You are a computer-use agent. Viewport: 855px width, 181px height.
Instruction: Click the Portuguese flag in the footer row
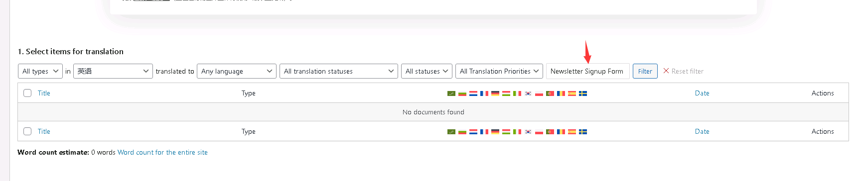point(550,132)
